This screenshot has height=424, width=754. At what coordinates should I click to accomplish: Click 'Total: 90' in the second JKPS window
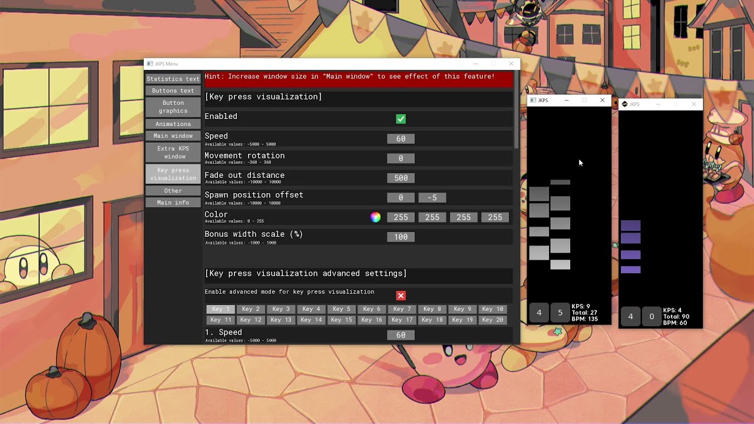676,317
